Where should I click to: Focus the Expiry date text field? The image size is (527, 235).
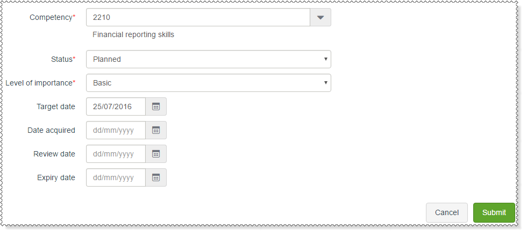point(116,177)
